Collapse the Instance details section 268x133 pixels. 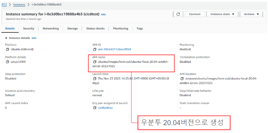point(6,38)
